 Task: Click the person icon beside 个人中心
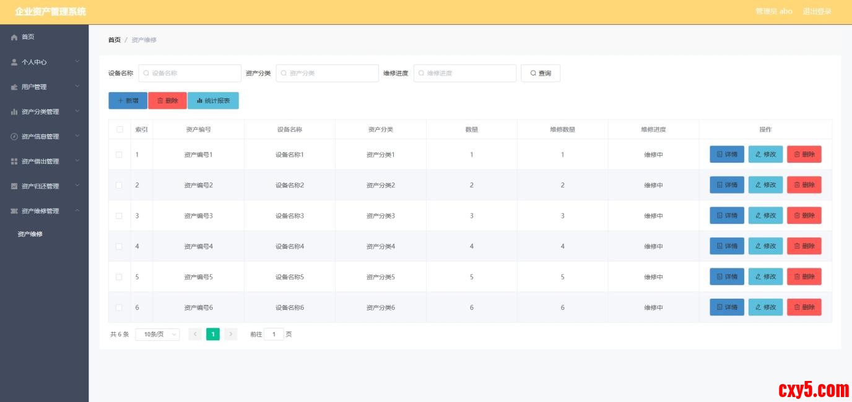pyautogui.click(x=14, y=62)
